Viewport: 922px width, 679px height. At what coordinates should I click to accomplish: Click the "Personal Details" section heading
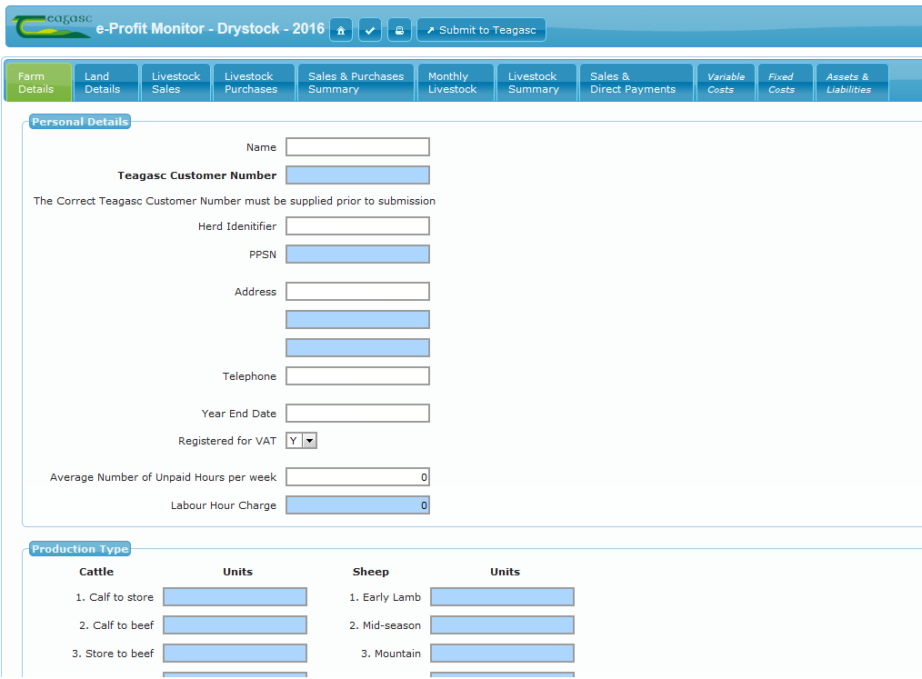pyautogui.click(x=80, y=122)
